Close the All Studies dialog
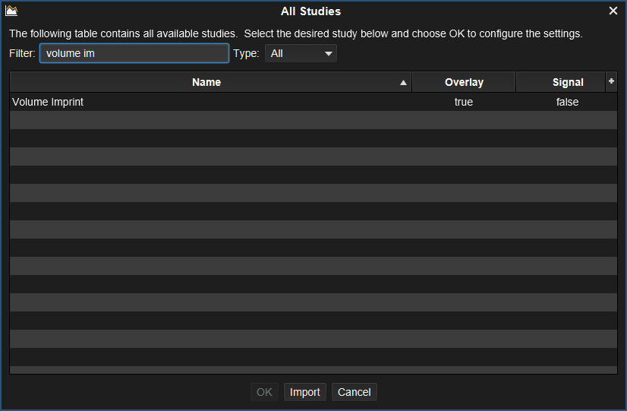Screen dimensions: 627x411 pyautogui.click(x=613, y=11)
